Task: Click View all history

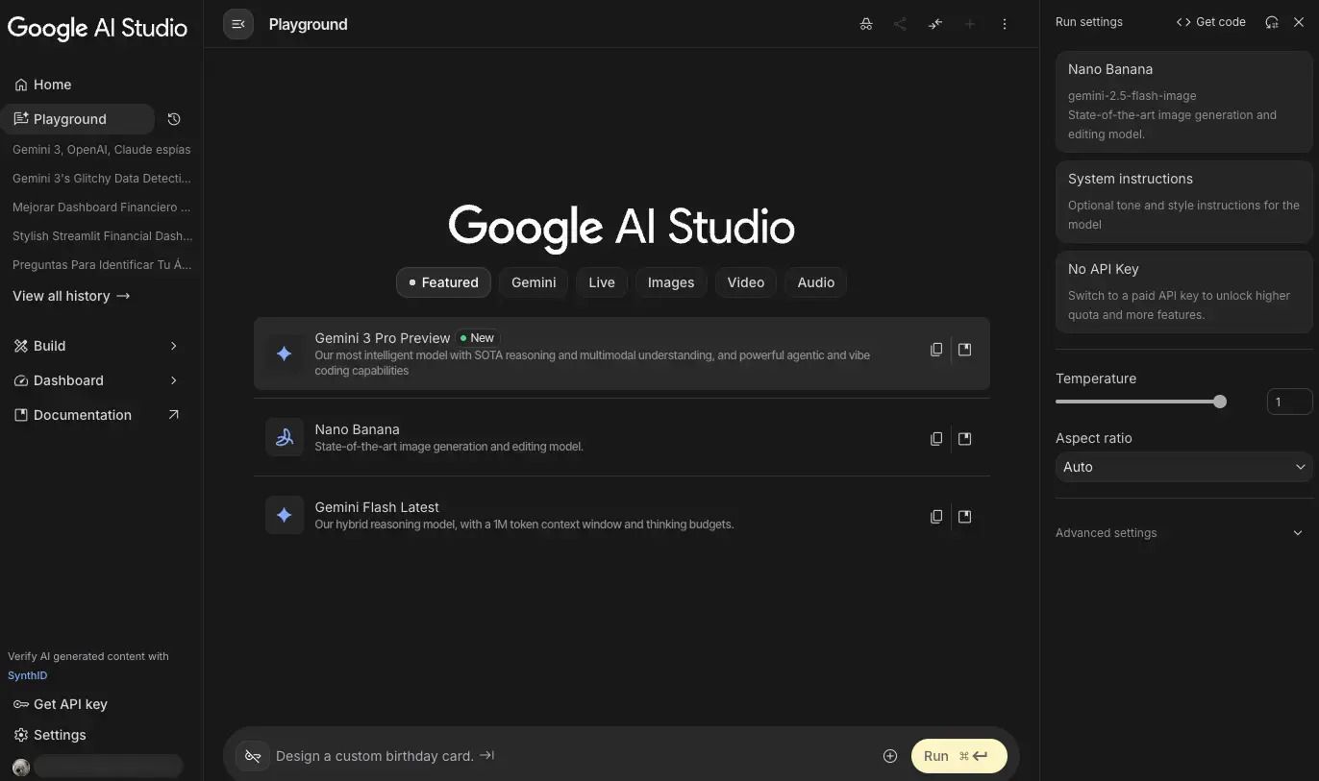Action: (x=71, y=296)
